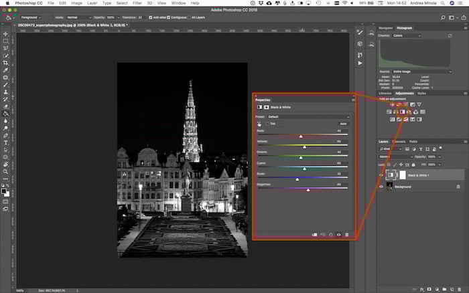The width and height of the screenshot is (469, 293).
Task: Toggle the Tint checkbox in Properties
Action: pos(267,124)
